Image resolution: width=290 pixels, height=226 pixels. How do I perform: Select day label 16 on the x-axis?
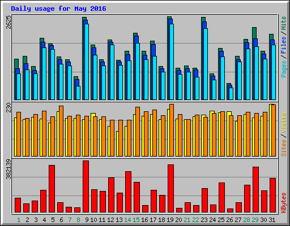point(144,220)
